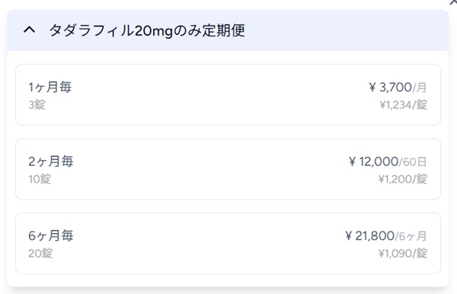
Task: Click the ¥21,800/6ヶ月 price
Action: click(x=386, y=235)
